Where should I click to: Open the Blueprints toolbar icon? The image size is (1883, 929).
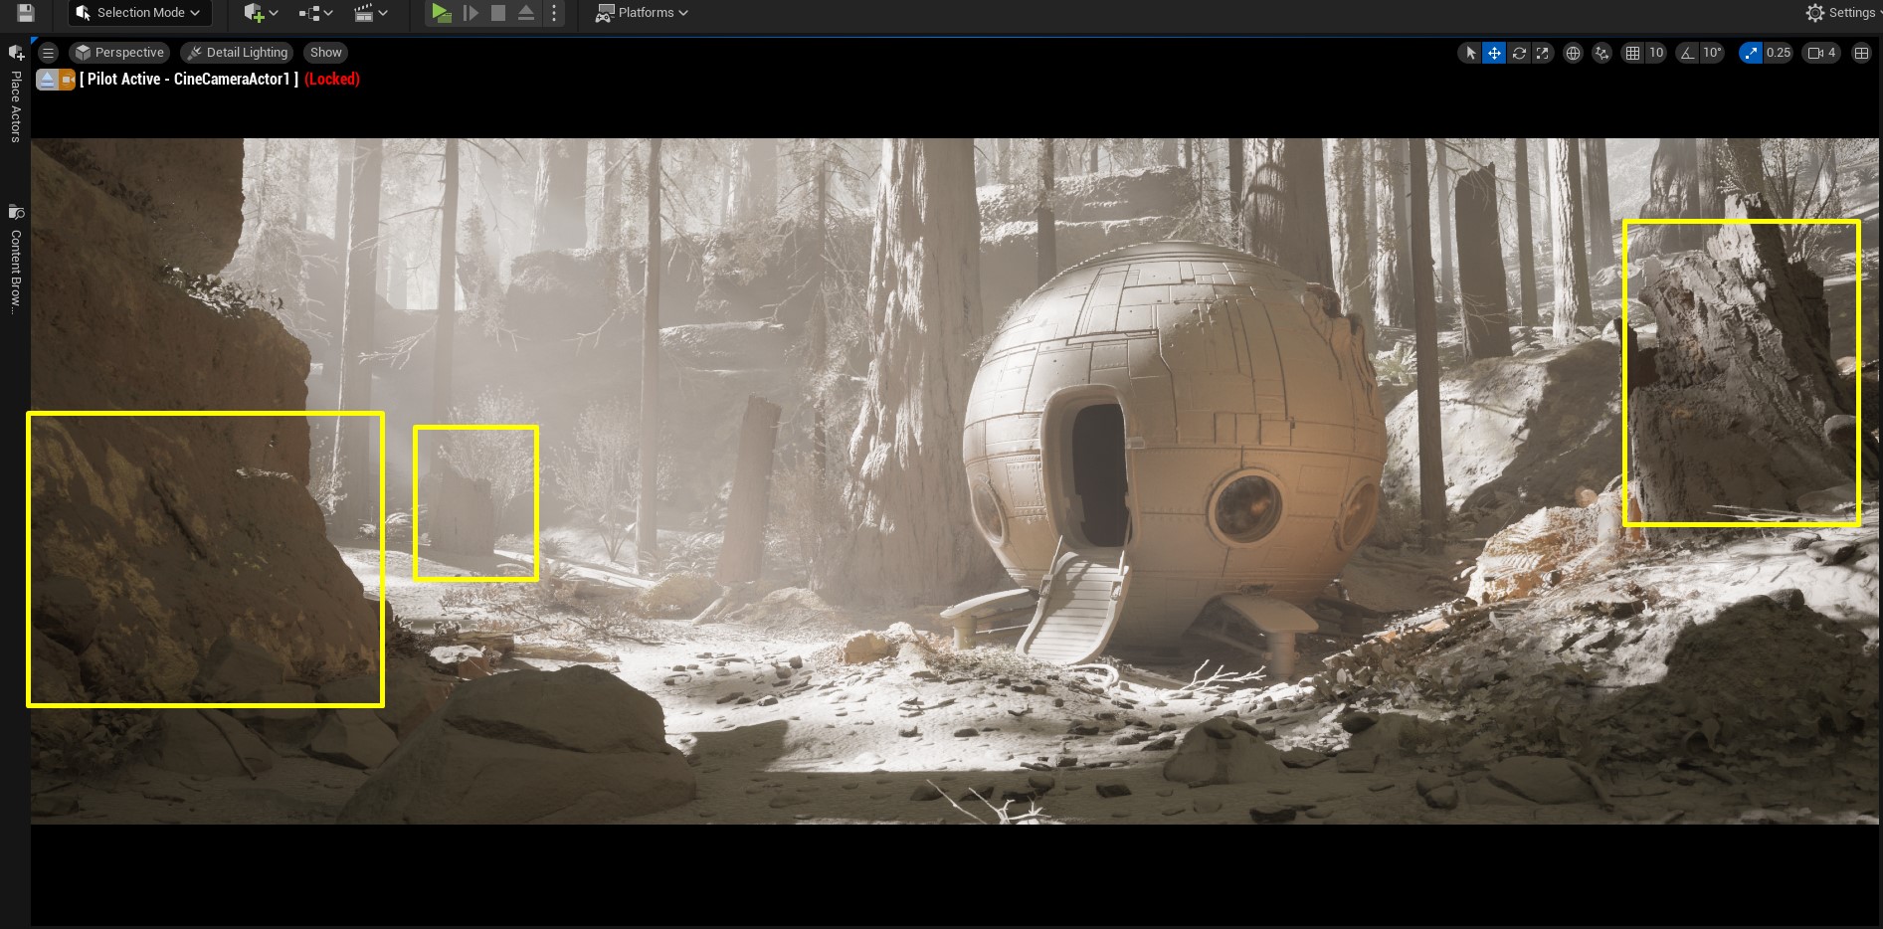tap(312, 13)
